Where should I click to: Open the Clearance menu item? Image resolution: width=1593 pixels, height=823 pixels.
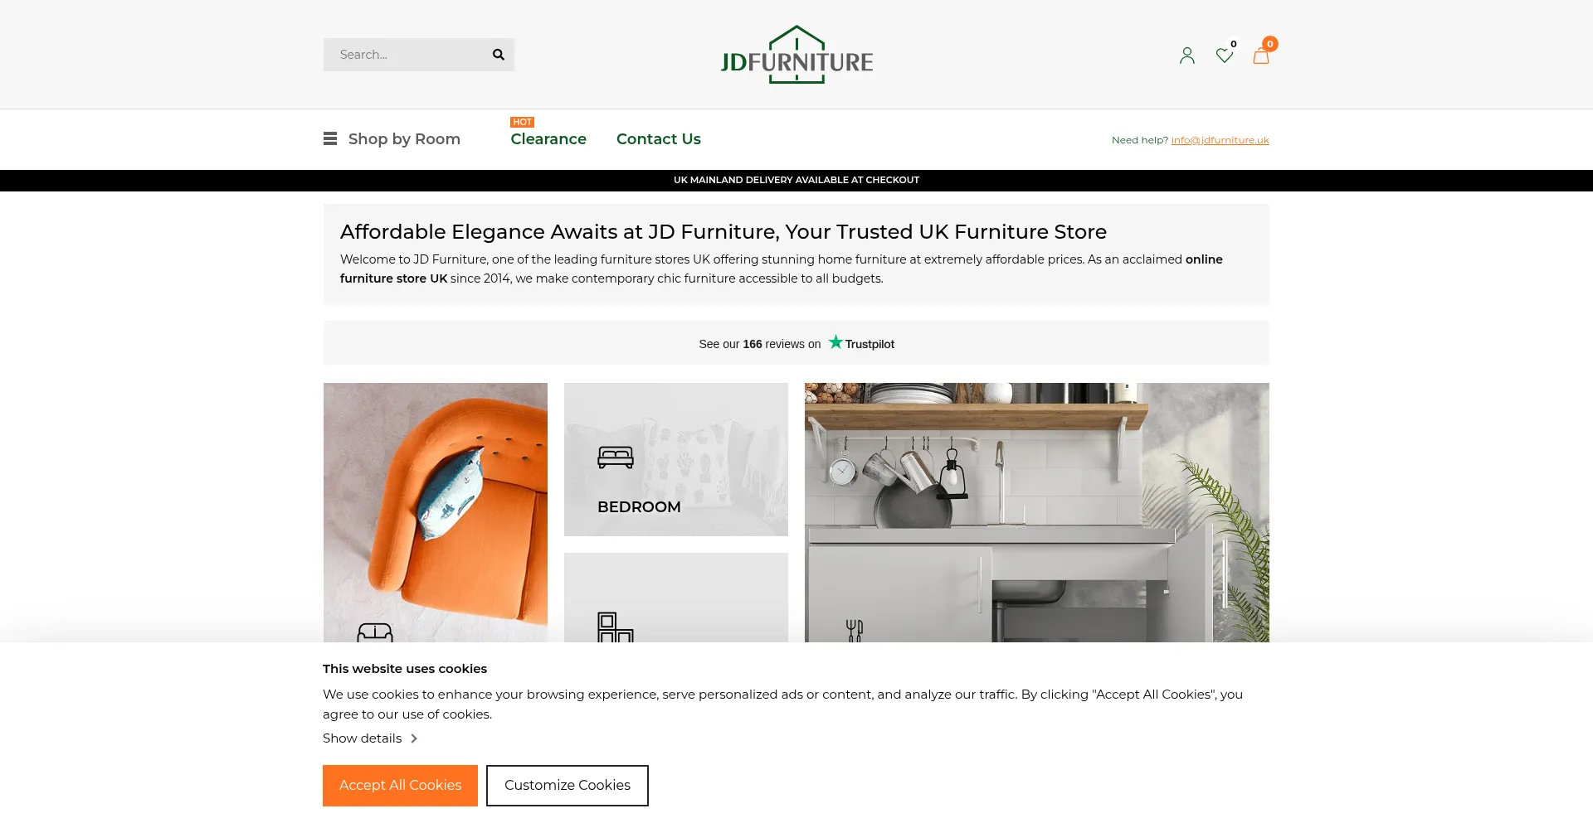click(x=548, y=138)
